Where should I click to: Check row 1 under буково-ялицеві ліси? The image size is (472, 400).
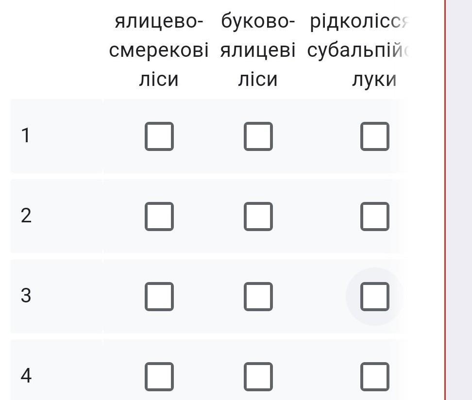click(258, 136)
